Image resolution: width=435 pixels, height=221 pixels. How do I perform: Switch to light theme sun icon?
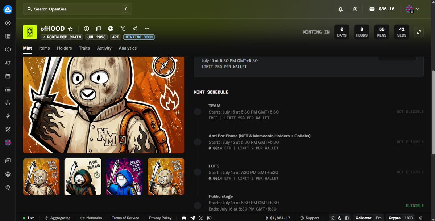coord(332,218)
